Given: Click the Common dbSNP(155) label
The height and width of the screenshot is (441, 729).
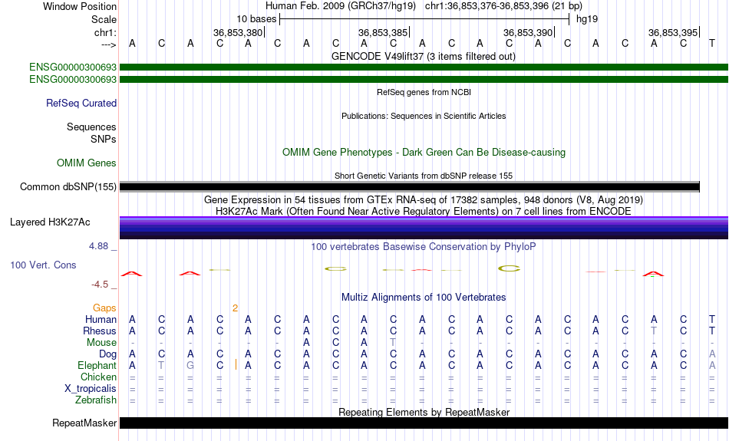Looking at the screenshot, I should tap(68, 187).
